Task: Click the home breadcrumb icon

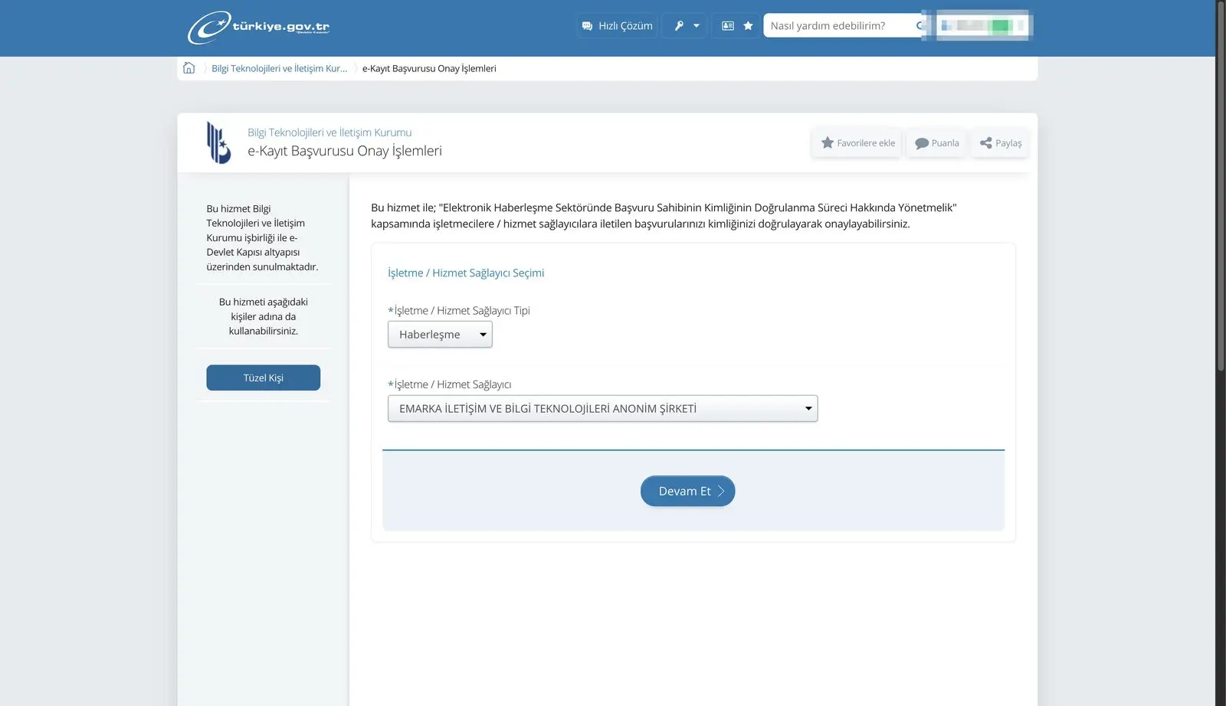Action: pyautogui.click(x=189, y=68)
